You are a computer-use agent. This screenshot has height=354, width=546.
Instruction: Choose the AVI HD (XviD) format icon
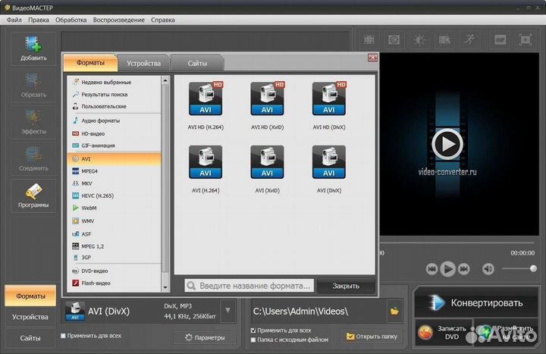(x=267, y=99)
